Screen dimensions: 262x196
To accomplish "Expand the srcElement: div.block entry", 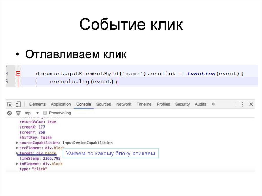I will 17,148.
